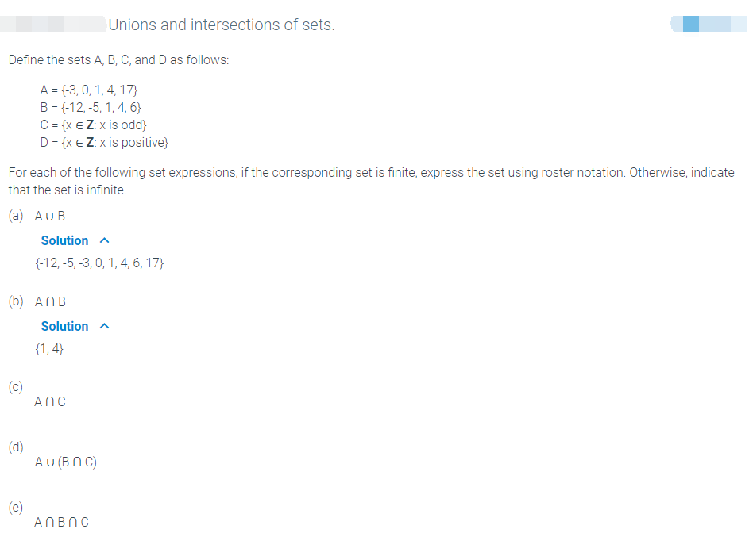Viewport: 753px width, 556px height.
Task: Select the A ∪ B expression in part (a)
Action: 49,216
